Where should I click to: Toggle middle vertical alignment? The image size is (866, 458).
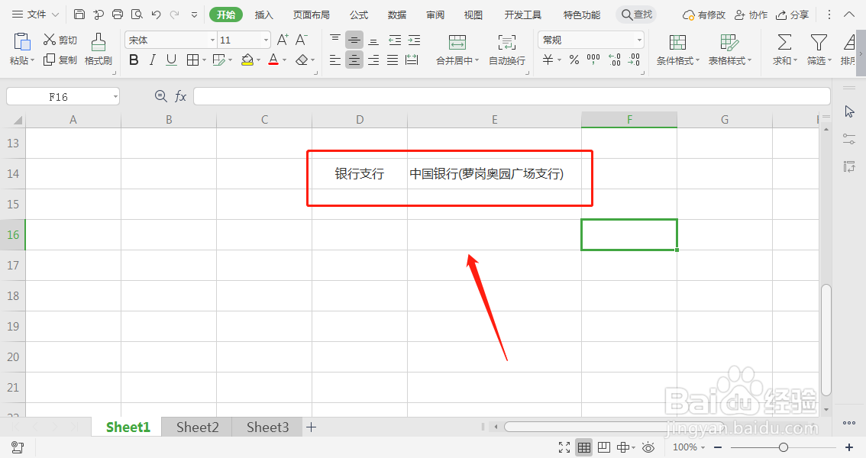click(354, 40)
